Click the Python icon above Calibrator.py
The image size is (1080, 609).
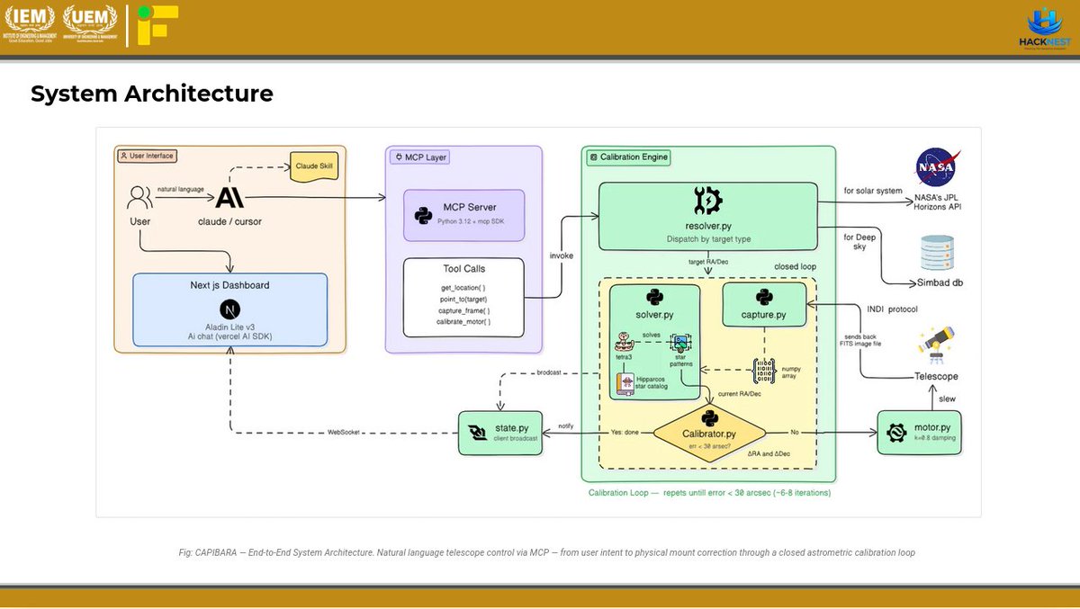pos(708,418)
